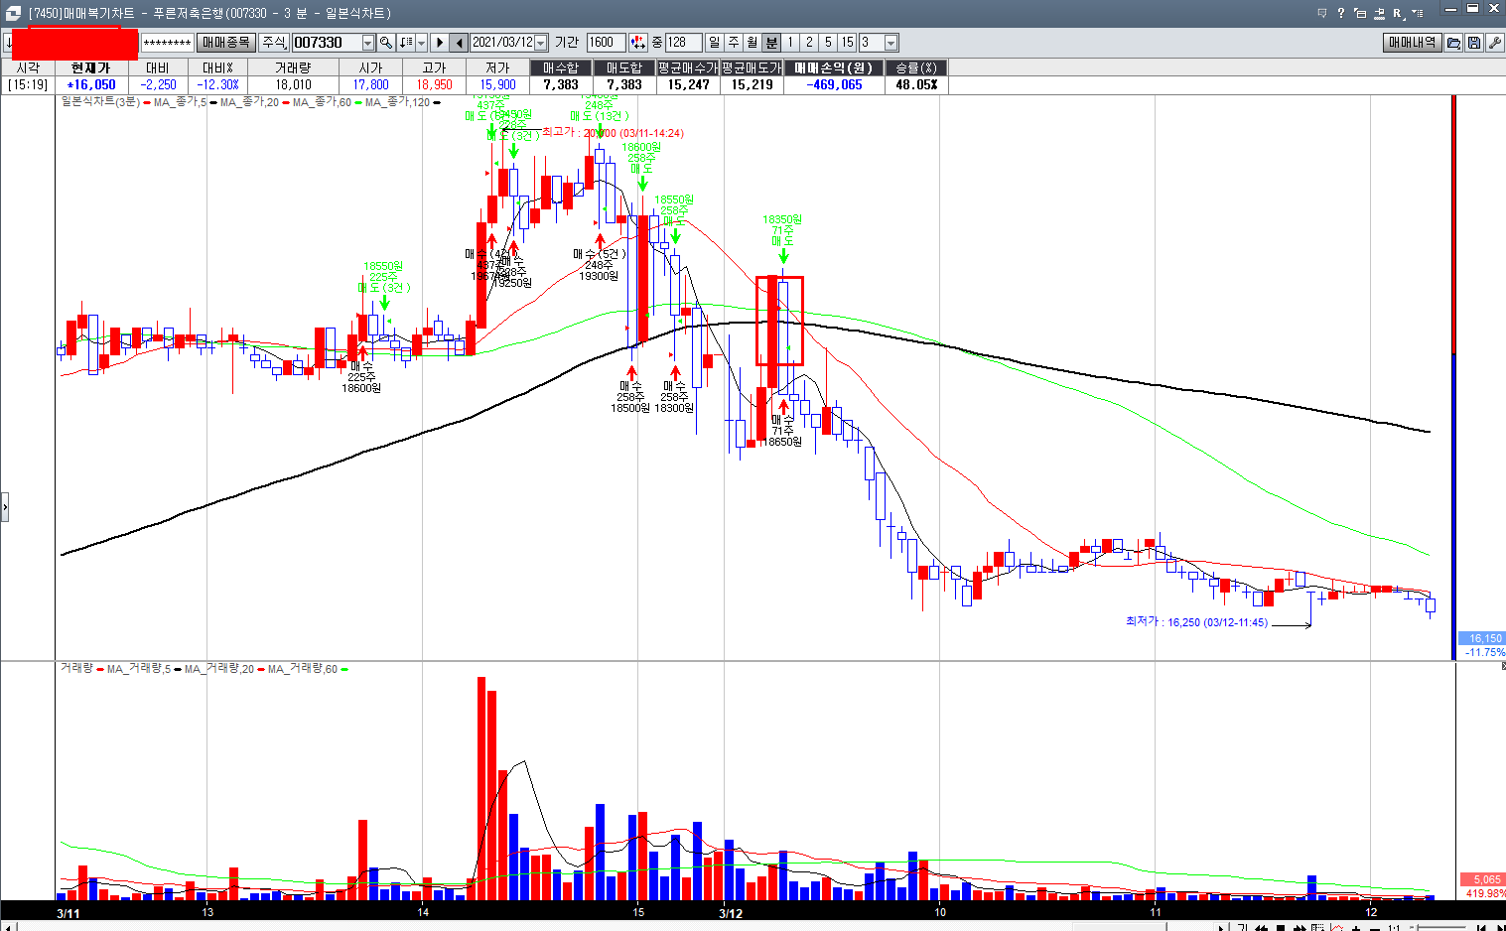Click the sort order list icon

tap(405, 43)
